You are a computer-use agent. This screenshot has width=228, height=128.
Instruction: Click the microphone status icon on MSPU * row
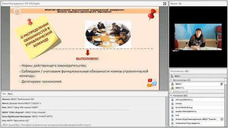coord(222,84)
